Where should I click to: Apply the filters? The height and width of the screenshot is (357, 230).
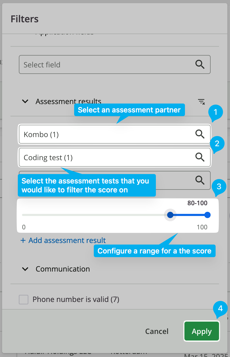click(x=201, y=331)
